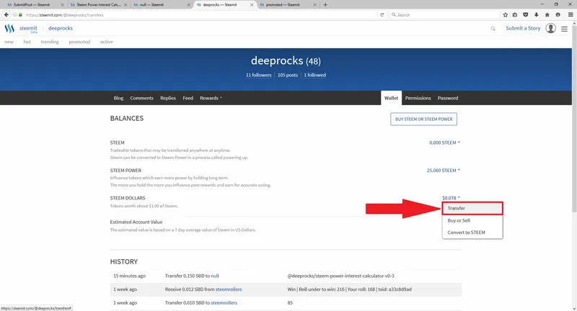View the 105 posts link
This screenshot has height=311, width=577.
point(287,75)
